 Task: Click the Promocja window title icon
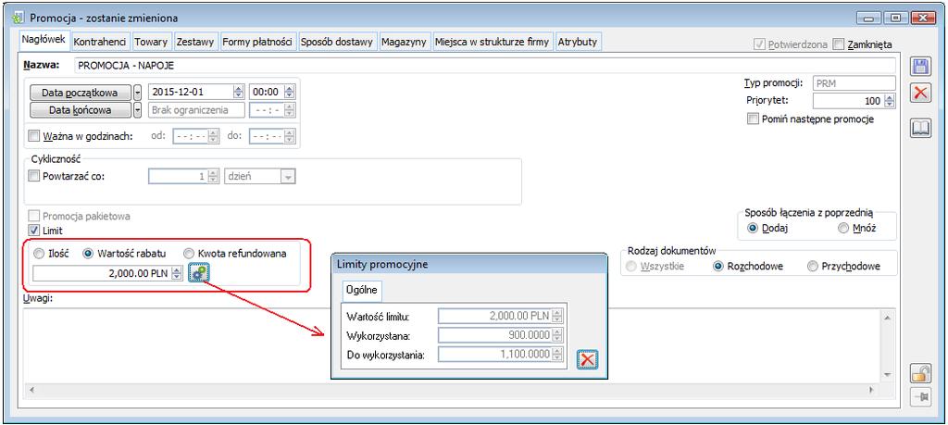click(19, 19)
